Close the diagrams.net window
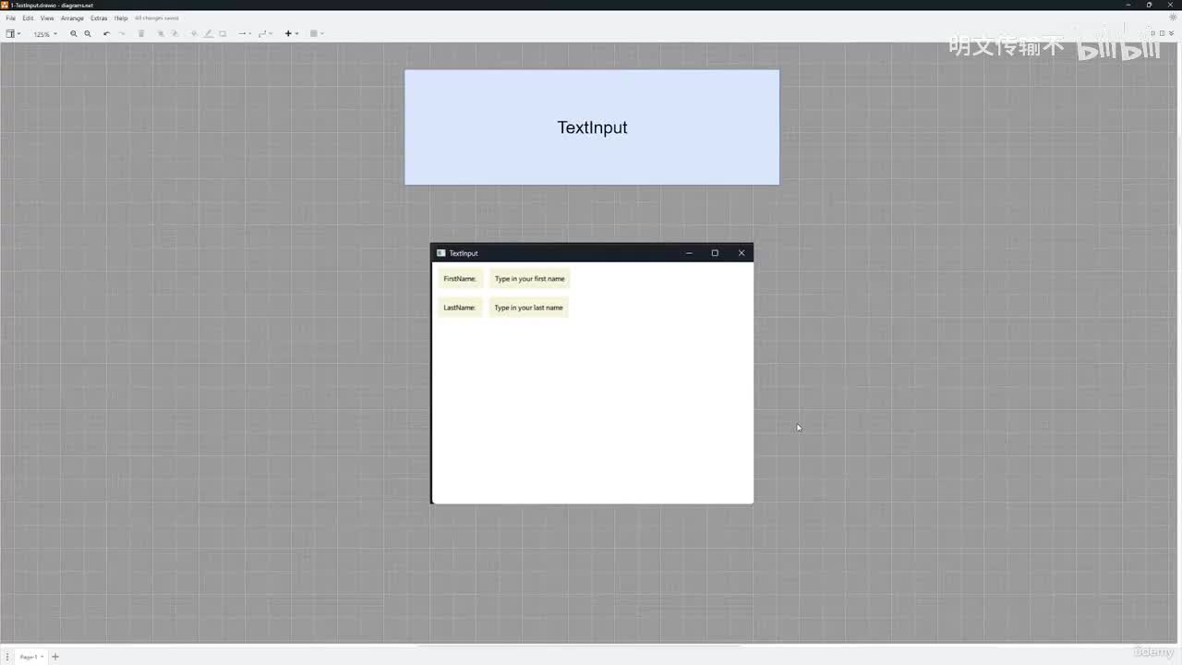The width and height of the screenshot is (1182, 665). (1170, 5)
